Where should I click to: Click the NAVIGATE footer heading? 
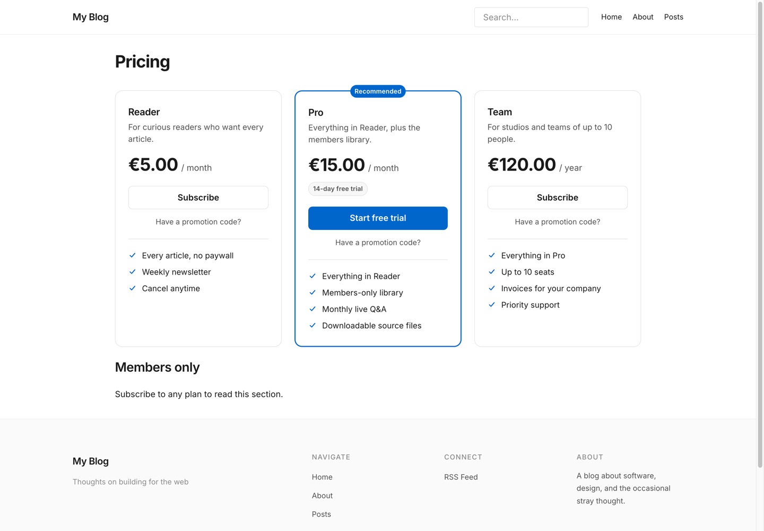click(x=331, y=457)
